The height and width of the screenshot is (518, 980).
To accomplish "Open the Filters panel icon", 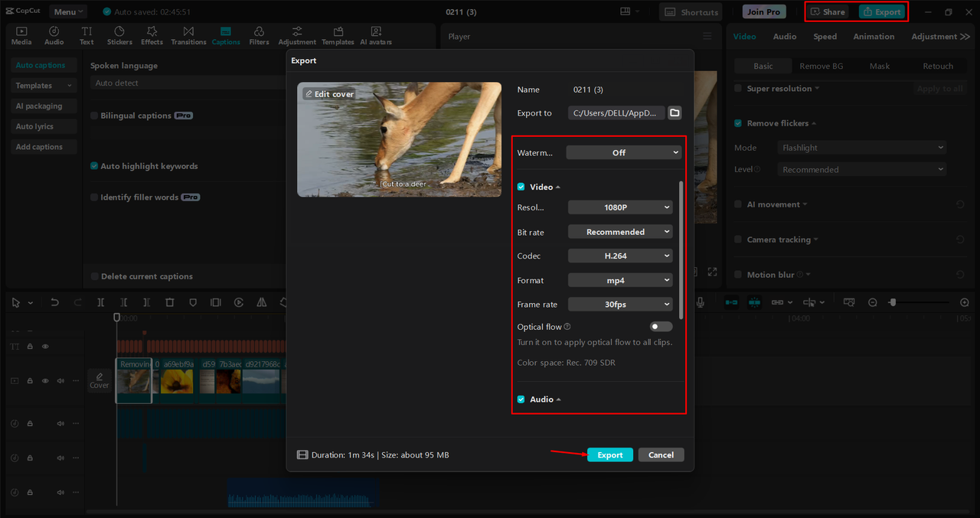I will [259, 31].
